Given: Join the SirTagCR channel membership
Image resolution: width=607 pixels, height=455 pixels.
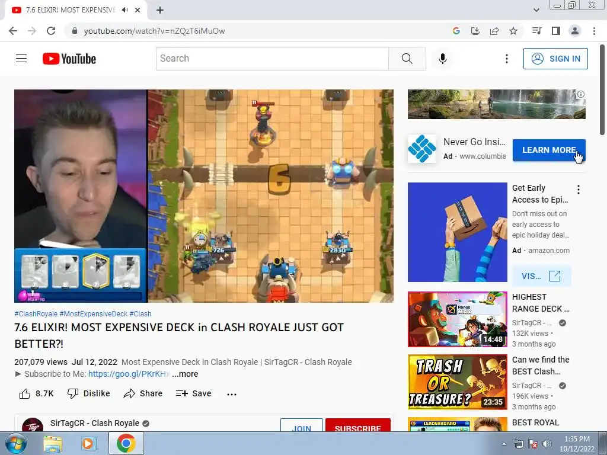Looking at the screenshot, I should point(302,425).
